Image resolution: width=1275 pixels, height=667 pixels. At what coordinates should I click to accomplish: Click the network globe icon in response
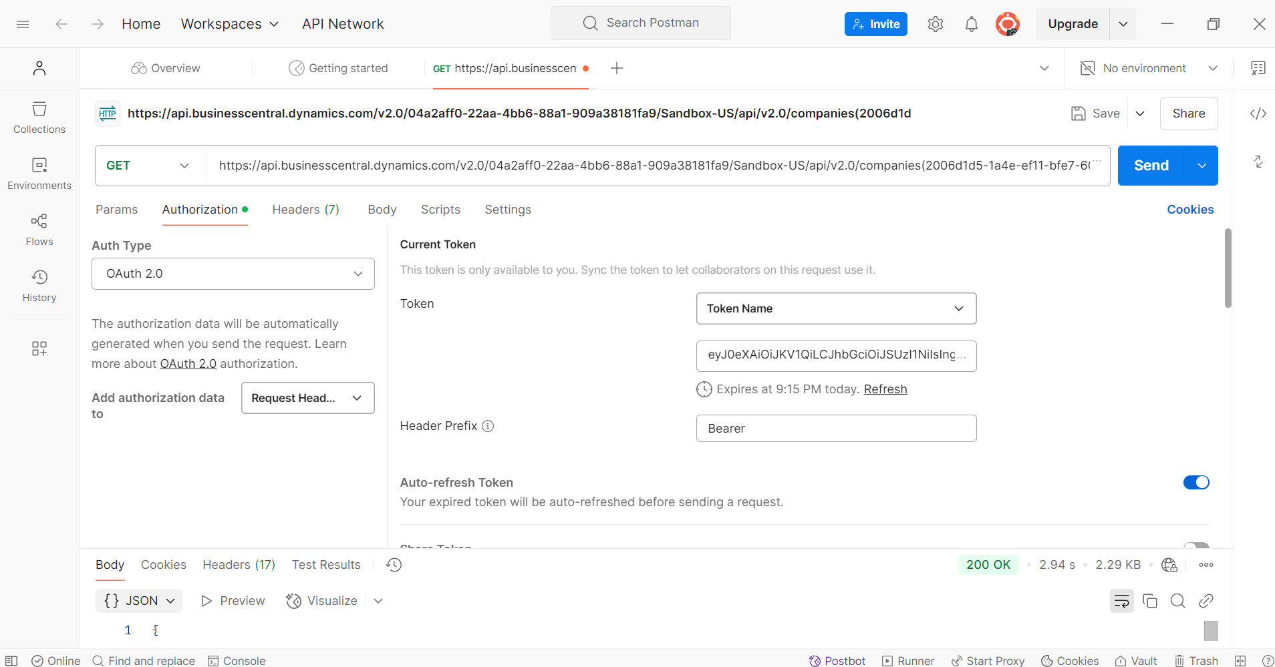point(1169,565)
